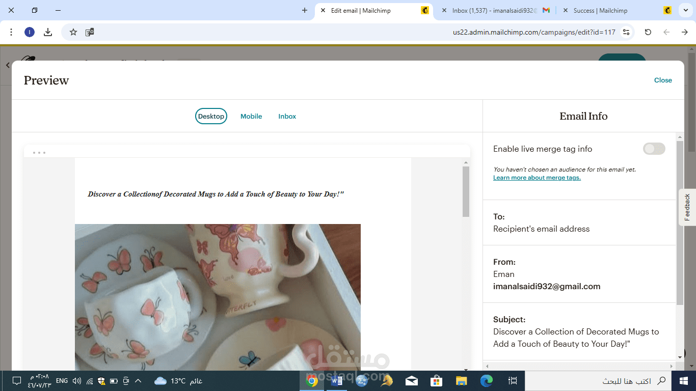Screen dimensions: 696x391
Task: Open a new browser tab
Action: pyautogui.click(x=305, y=10)
